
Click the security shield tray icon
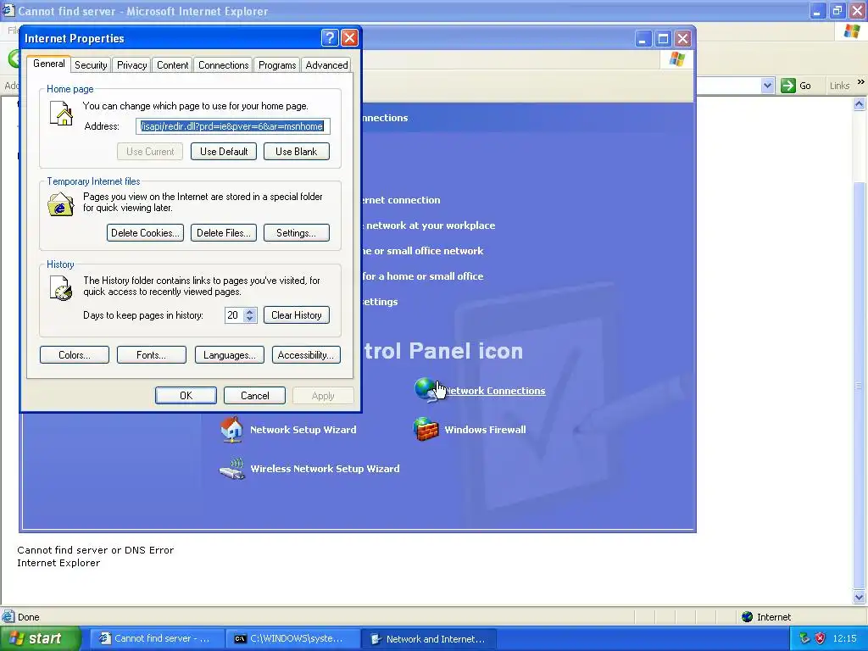pyautogui.click(x=821, y=638)
